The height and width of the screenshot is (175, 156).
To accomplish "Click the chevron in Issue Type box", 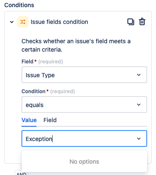I will pyautogui.click(x=139, y=75).
